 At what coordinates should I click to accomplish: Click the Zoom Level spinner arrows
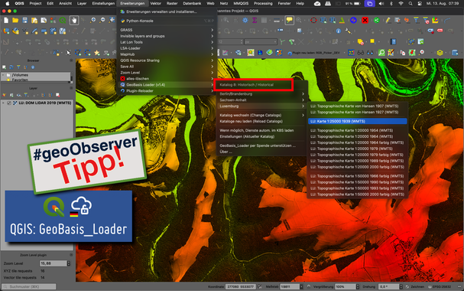69,263
